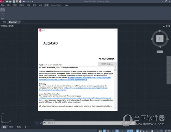Open the 注释 ribbon tab
The width and height of the screenshot is (171, 132).
click(x=15, y=5)
